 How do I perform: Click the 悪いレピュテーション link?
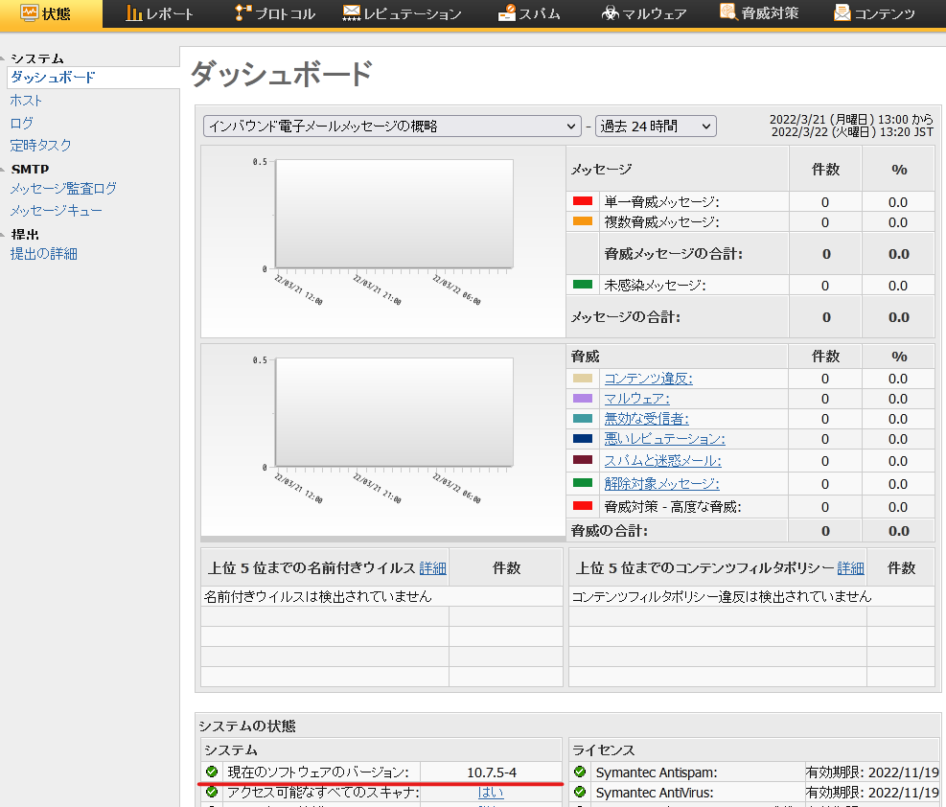click(664, 439)
